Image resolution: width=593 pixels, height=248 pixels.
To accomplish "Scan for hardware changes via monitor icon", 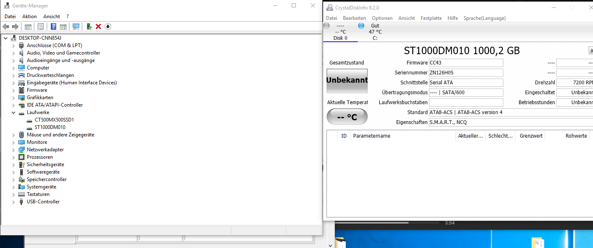I will pos(76,26).
